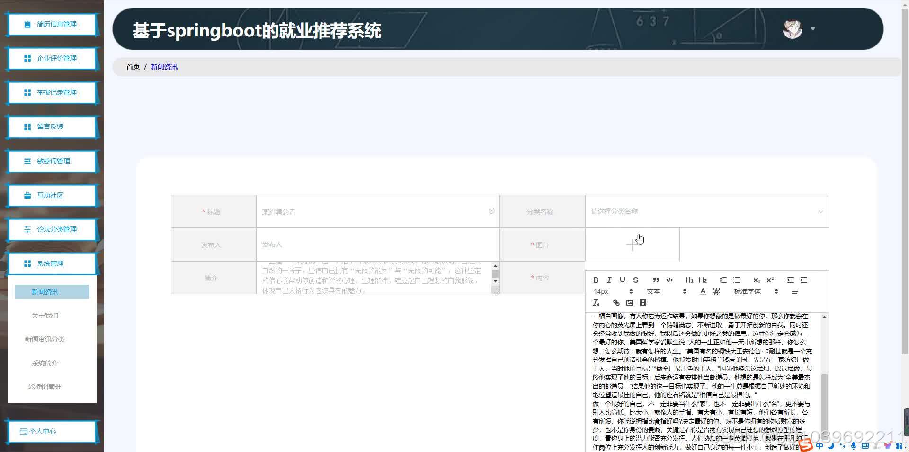Insert a code block
Image resolution: width=909 pixels, height=452 pixels.
click(669, 280)
